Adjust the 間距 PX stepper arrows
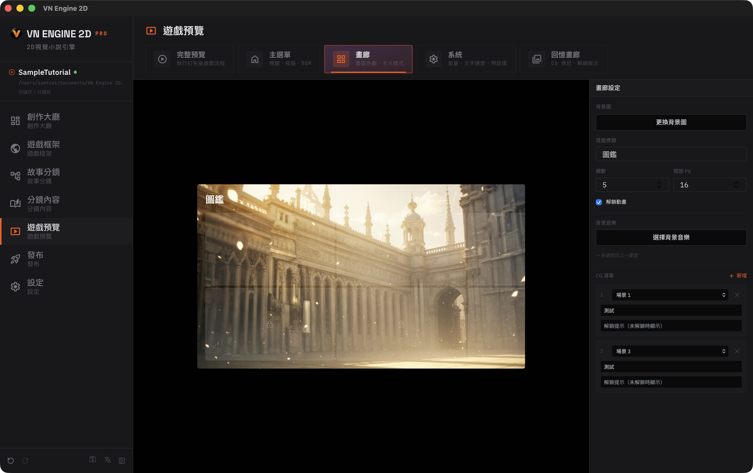The image size is (753, 473). [736, 185]
